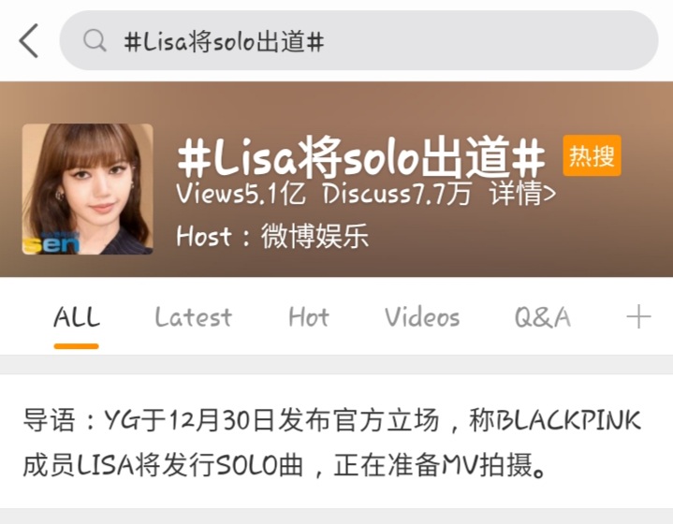Tap the 导语 intro paragraph text

[331, 443]
